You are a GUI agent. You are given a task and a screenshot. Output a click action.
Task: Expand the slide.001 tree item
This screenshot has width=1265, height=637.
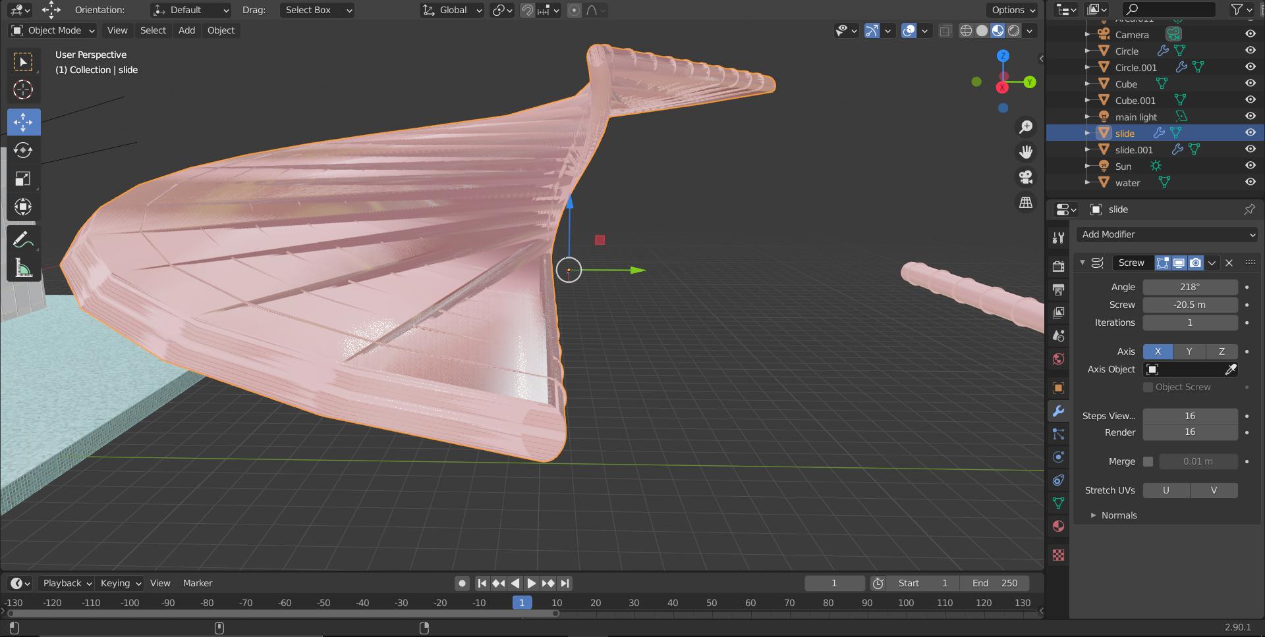(x=1088, y=150)
